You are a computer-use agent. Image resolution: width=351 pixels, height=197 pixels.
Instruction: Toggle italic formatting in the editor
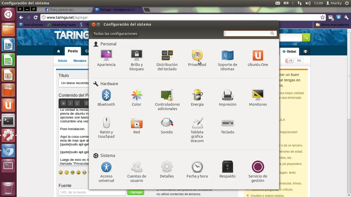[70, 103]
